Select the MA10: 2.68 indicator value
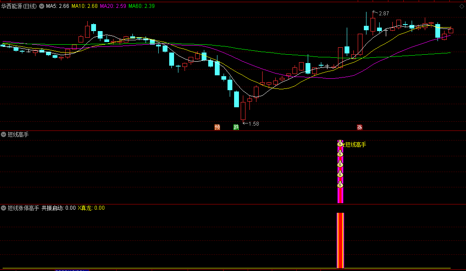466x271 pixels. pos(85,6)
